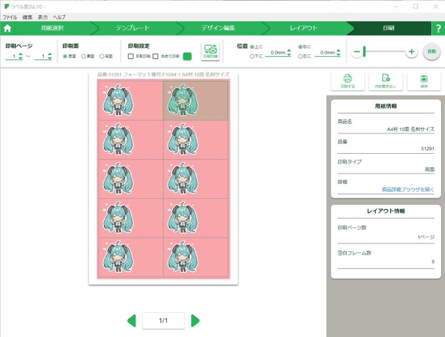Click the zoom slider track
Viewport: 445px width, 337px height.
[x=385, y=52]
